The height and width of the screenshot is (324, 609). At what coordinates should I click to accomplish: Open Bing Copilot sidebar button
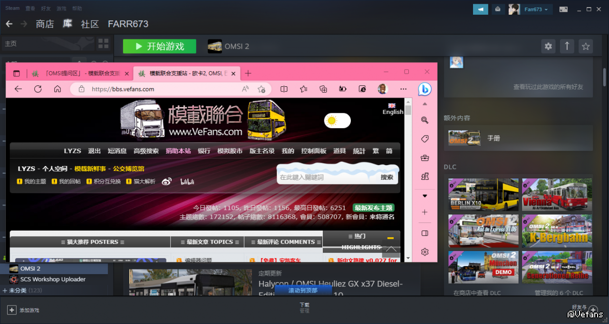(425, 89)
